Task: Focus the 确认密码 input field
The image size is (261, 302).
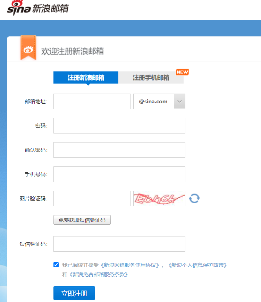Action: pyautogui.click(x=119, y=150)
